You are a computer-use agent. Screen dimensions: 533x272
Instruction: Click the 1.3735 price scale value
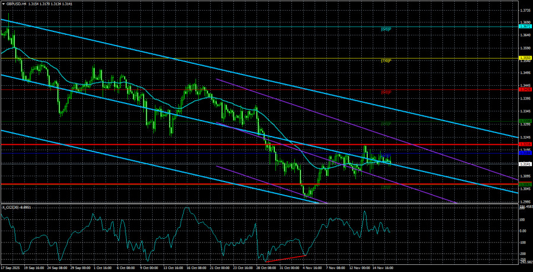pyautogui.click(x=525, y=10)
